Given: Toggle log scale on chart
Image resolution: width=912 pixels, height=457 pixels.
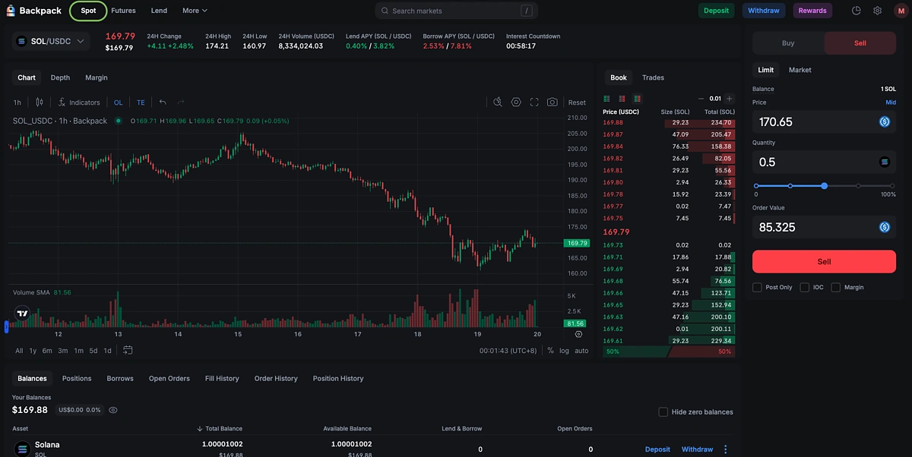Looking at the screenshot, I should click(x=564, y=351).
